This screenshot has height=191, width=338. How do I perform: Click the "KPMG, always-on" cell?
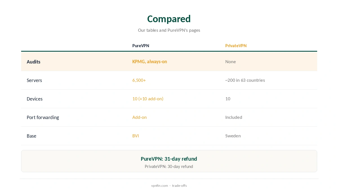[x=150, y=62]
